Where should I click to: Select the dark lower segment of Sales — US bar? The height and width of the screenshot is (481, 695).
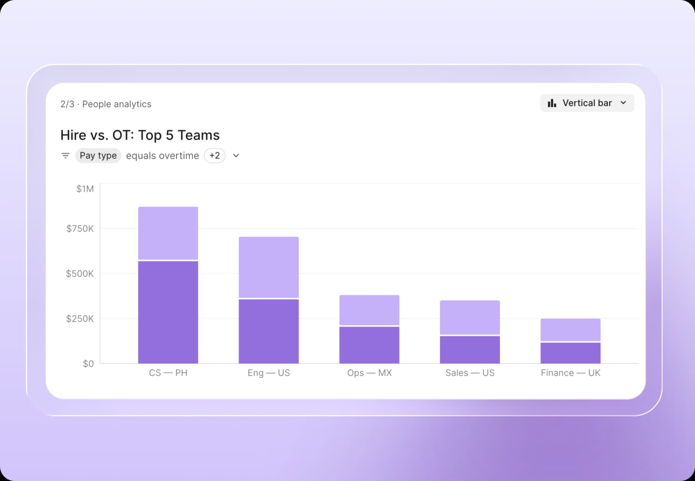tap(470, 350)
